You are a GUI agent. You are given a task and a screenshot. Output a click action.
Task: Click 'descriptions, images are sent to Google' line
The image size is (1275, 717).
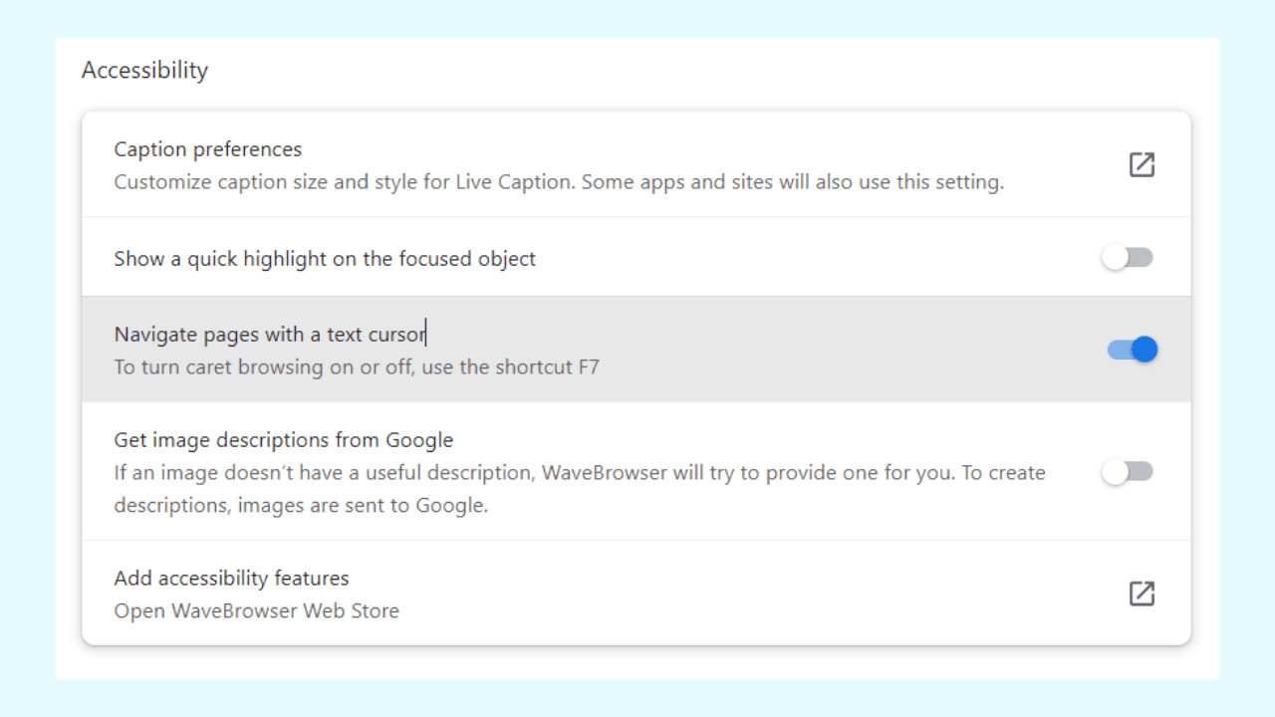click(301, 505)
